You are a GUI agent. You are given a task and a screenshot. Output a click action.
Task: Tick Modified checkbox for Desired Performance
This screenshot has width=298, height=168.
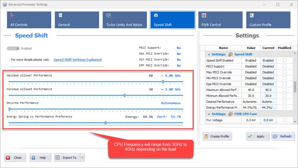tap(284, 101)
